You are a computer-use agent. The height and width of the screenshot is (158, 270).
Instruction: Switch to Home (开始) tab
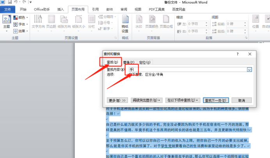pyautogui.click(x=23, y=9)
